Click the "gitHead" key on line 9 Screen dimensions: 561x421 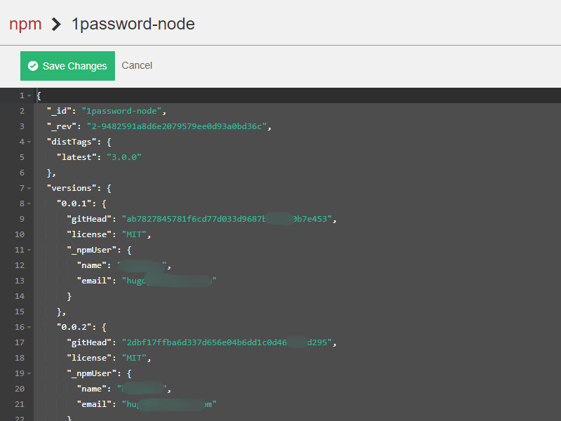click(x=89, y=219)
